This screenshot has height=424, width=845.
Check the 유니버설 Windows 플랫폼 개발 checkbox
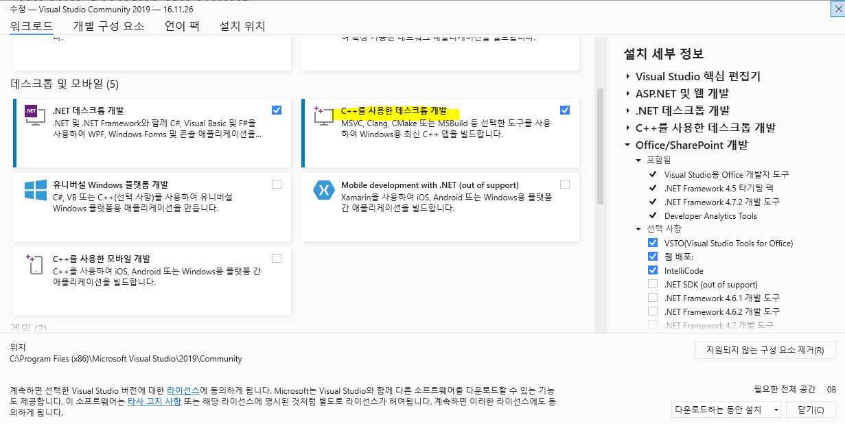(x=277, y=184)
